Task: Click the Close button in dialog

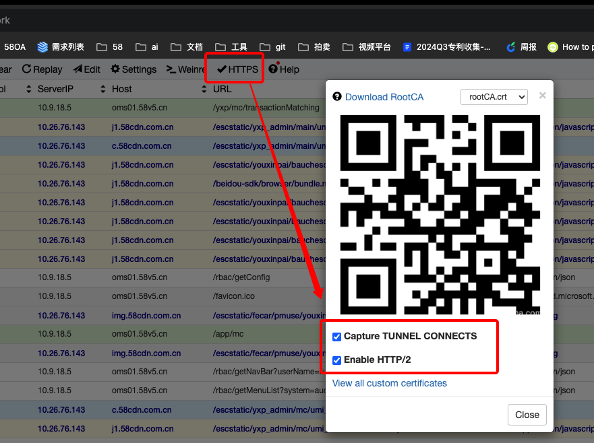Action: coord(527,415)
